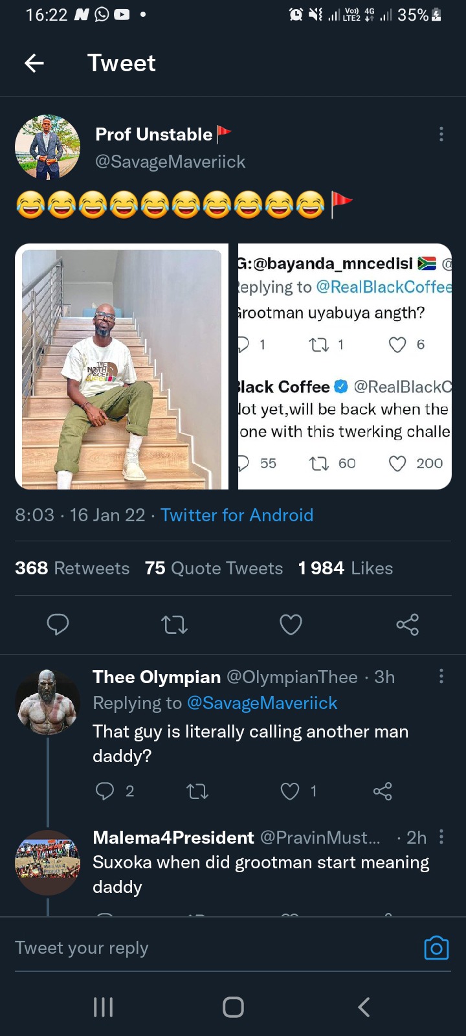The height and width of the screenshot is (1036, 466).
Task: View the 368 Retweets list
Action: 72,568
